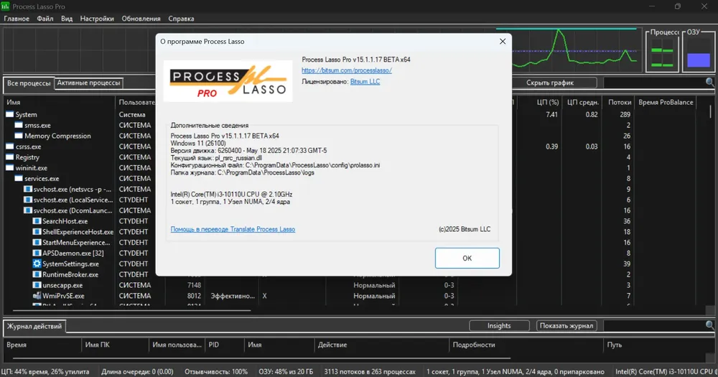718x377 pixels.
Task: Click the "ОЗУ: 48% из 20 ГБ" status entry
Action: (286, 371)
